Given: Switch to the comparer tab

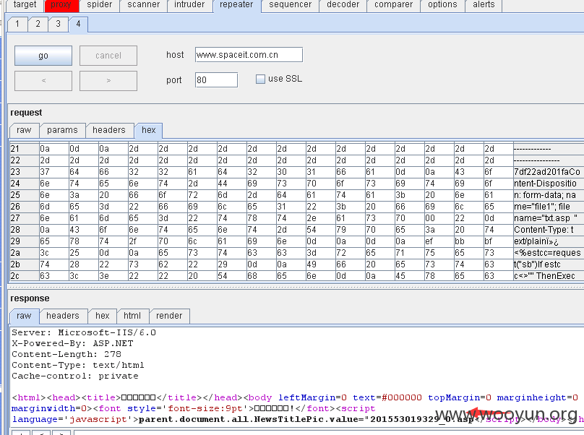Looking at the screenshot, I should click(393, 5).
